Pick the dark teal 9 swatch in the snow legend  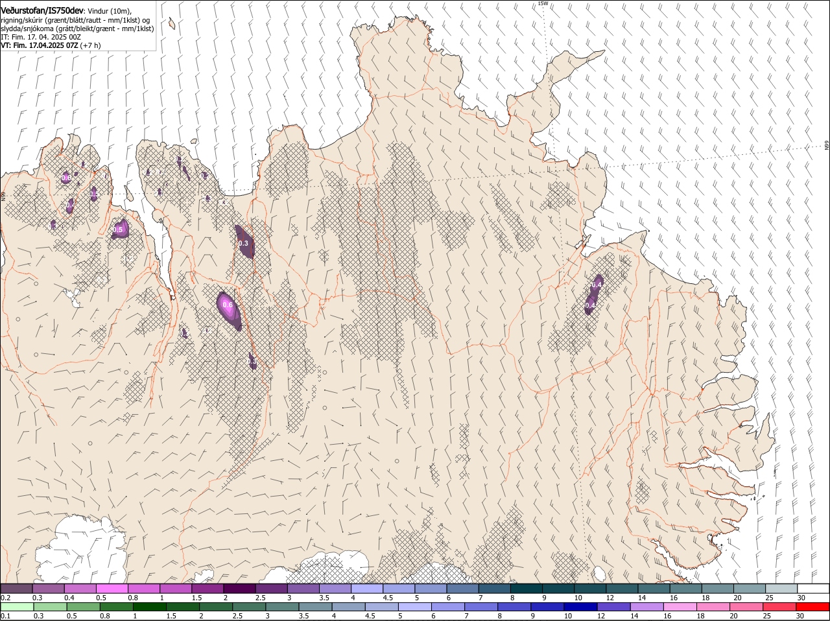558,589
